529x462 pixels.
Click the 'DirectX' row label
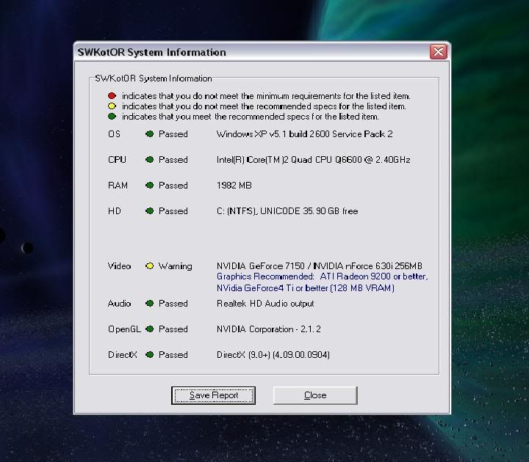coord(123,355)
